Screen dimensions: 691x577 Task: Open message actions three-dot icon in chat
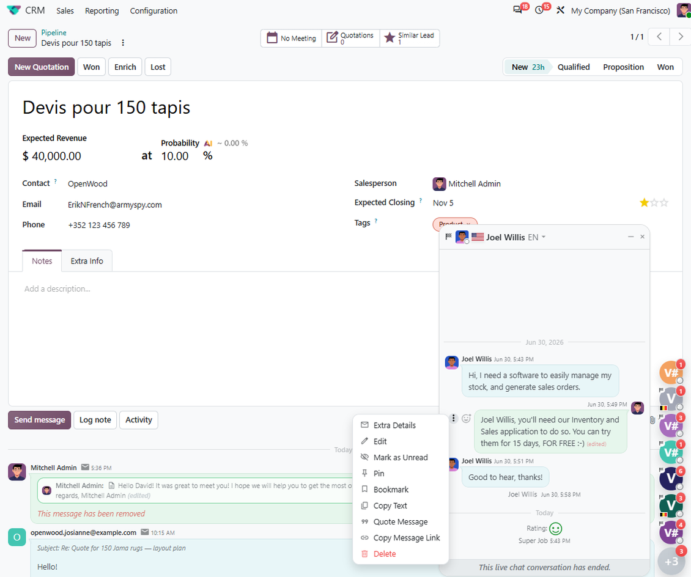point(454,418)
